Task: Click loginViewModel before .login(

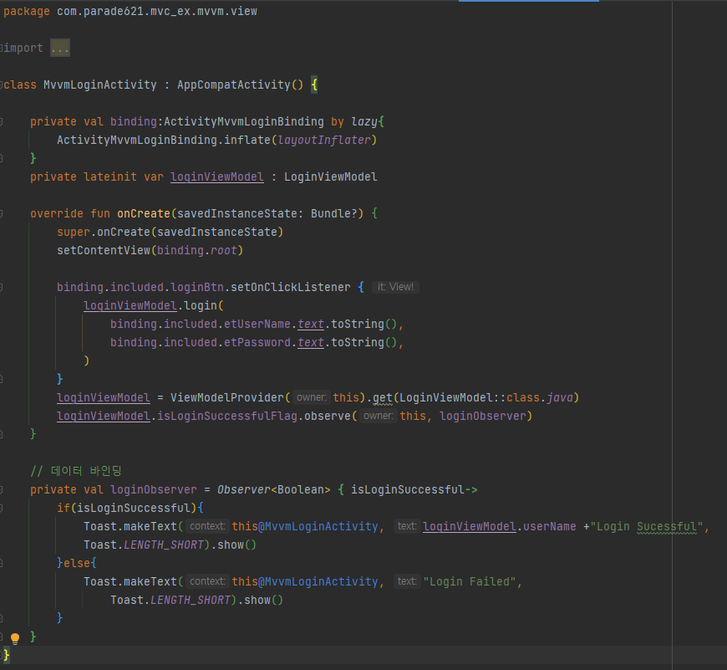Action: (x=130, y=306)
